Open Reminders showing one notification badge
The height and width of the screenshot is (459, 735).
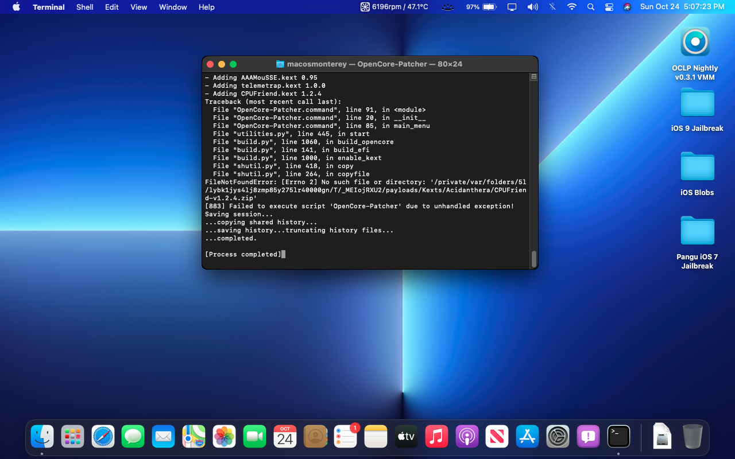[345, 436]
